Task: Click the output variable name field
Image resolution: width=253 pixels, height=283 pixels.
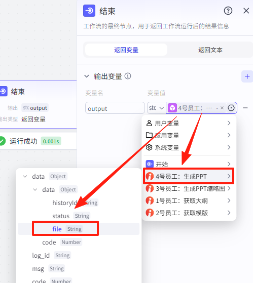Action: coord(115,108)
